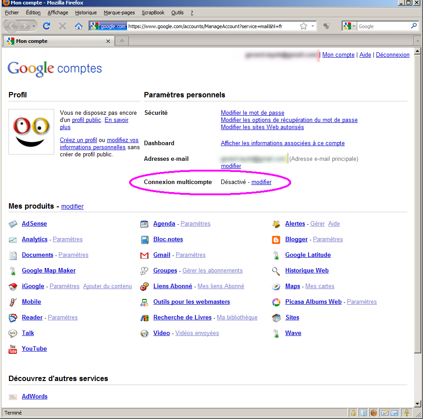Screen dimensions: 423x419
Task: Bookmark this page with the star icon
Action: click(304, 26)
